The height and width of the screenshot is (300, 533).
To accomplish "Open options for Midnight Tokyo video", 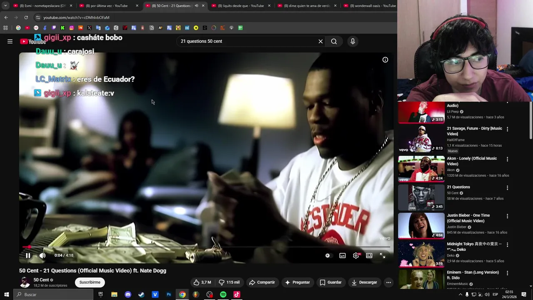I will pos(507,245).
